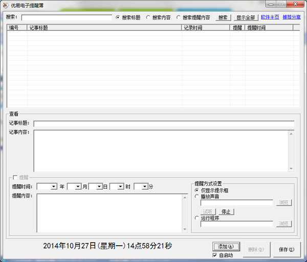Click 记事内容 scrollbar up arrow
The image size is (307, 262).
tap(291, 134)
